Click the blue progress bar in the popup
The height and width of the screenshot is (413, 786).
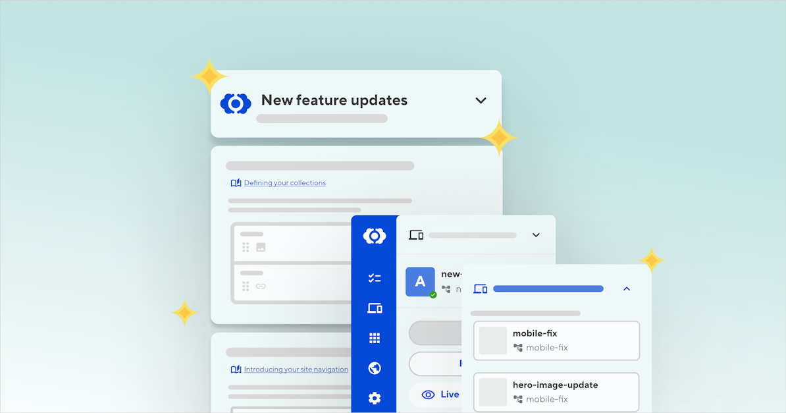pyautogui.click(x=548, y=289)
